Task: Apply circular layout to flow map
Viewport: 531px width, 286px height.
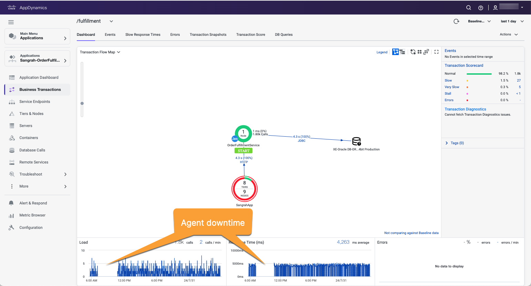Action: coord(413,52)
